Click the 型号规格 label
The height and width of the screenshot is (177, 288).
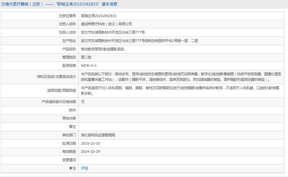coord(69,66)
